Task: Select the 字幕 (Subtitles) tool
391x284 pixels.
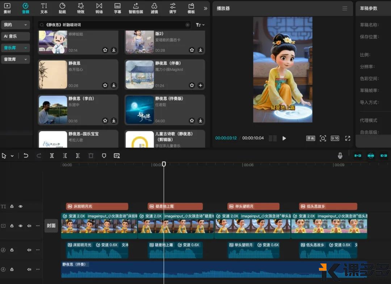Action: click(117, 8)
